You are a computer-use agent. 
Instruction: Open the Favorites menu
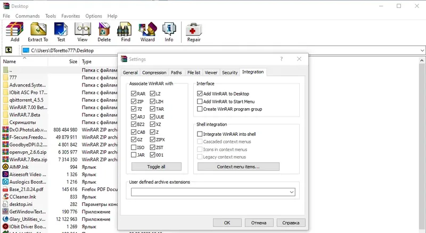71,16
